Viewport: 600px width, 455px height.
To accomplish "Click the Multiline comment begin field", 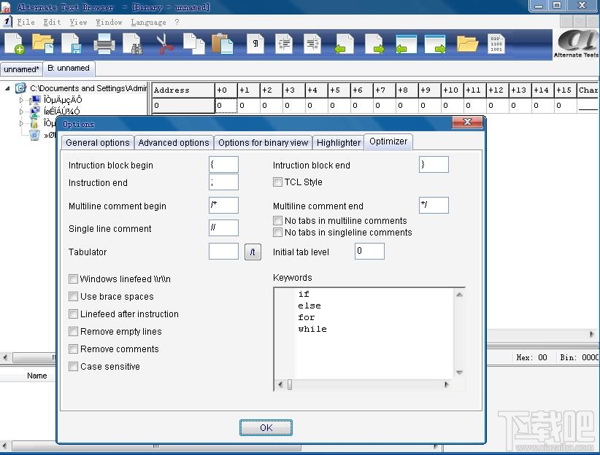I will tap(223, 206).
